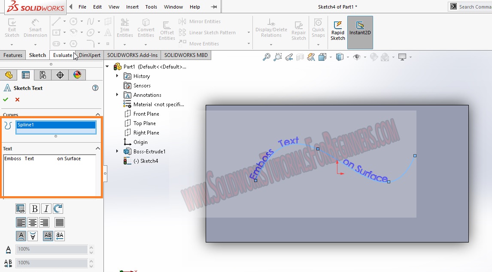This screenshot has width=492, height=272.
Task: Toggle italic formatting for sketch text
Action: [46, 209]
